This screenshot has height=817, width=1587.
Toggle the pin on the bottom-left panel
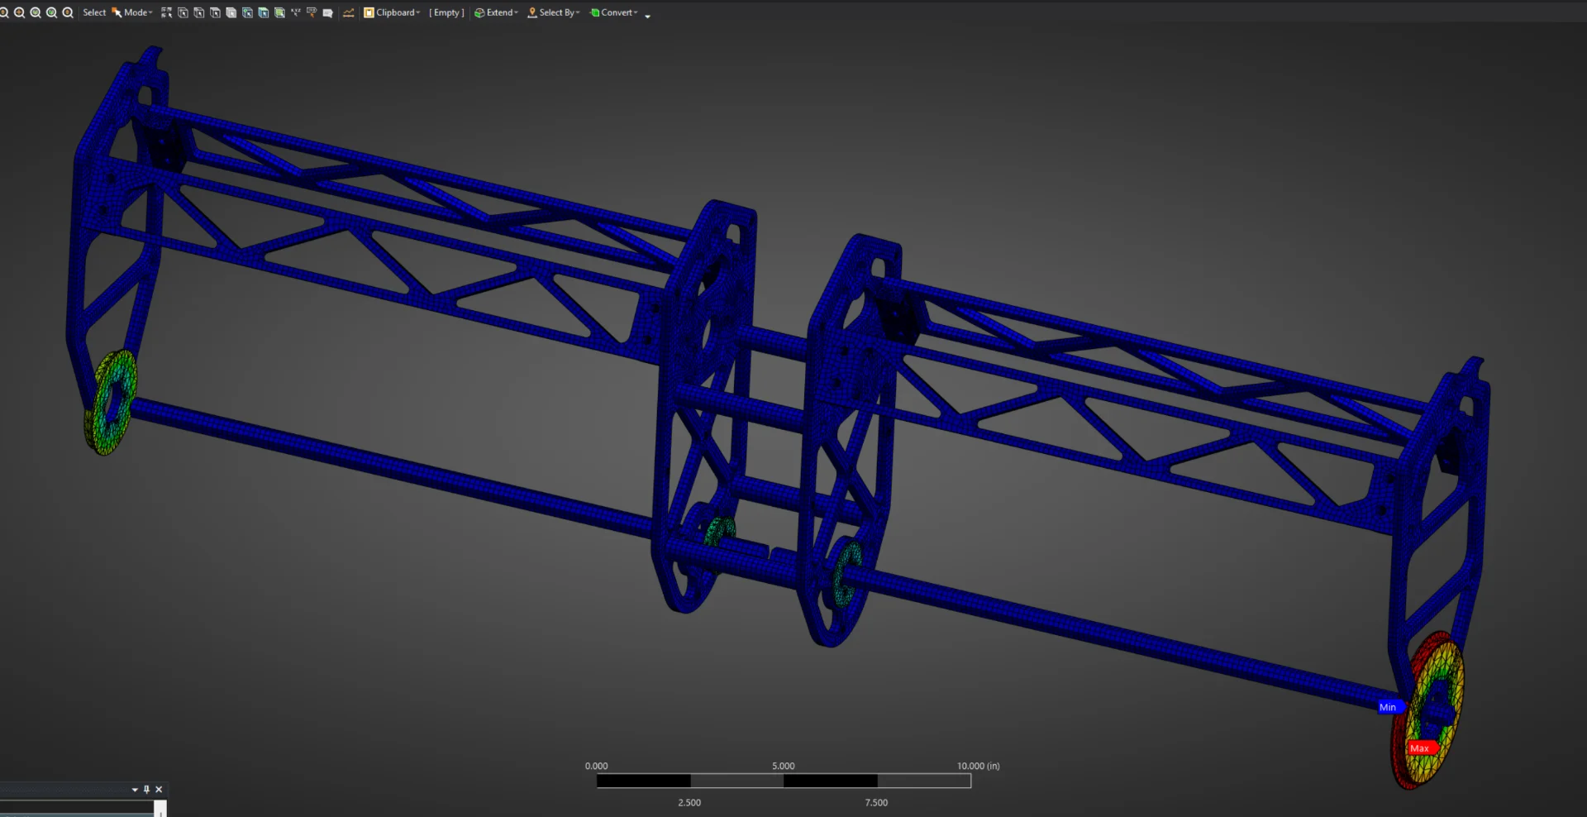click(147, 790)
